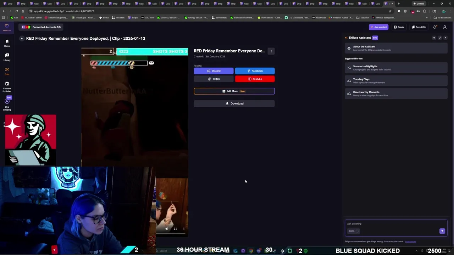Open the Connected Accounts 3/5 panel
The image size is (454, 255).
[x=41, y=27]
